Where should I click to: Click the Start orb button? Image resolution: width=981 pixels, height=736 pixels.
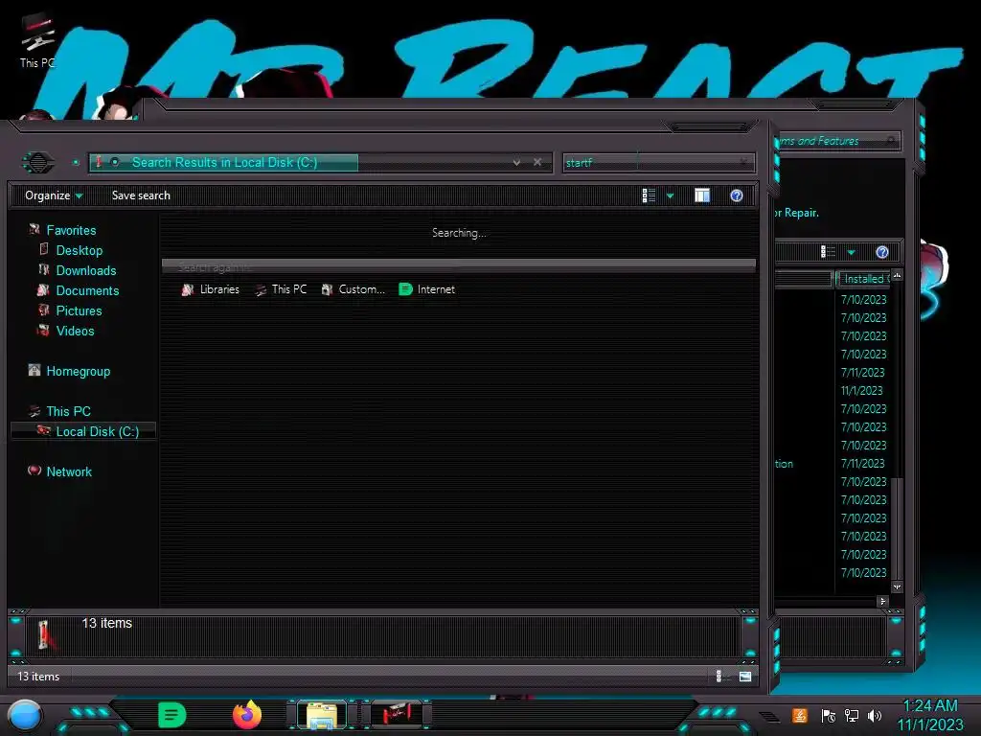[x=25, y=715]
